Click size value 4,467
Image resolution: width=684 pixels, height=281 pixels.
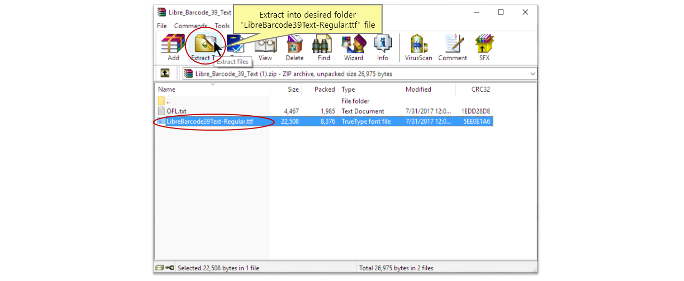pos(291,111)
